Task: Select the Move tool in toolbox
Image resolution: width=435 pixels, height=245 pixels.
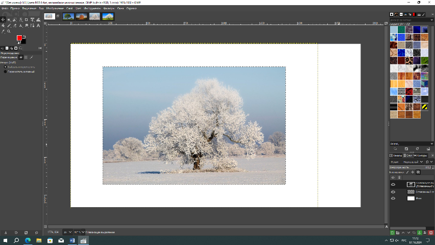Action: pos(3,20)
